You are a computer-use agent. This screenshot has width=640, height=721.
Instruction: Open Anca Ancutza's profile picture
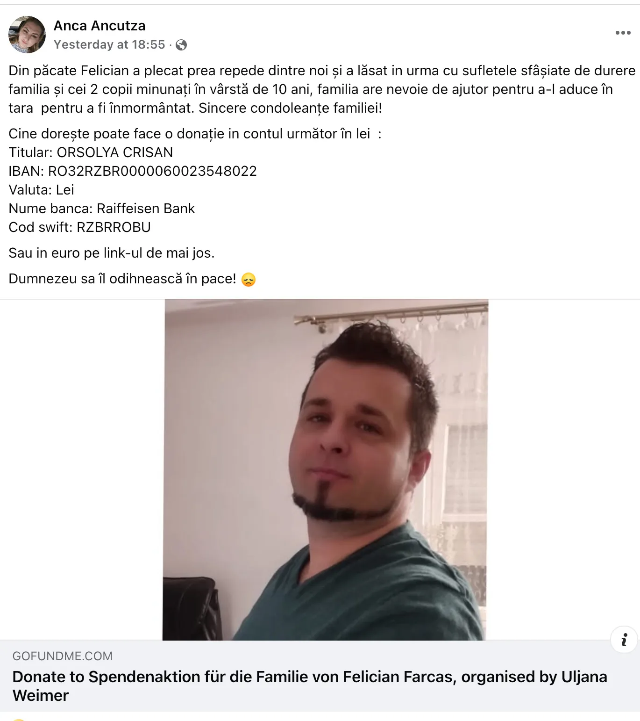[x=27, y=35]
